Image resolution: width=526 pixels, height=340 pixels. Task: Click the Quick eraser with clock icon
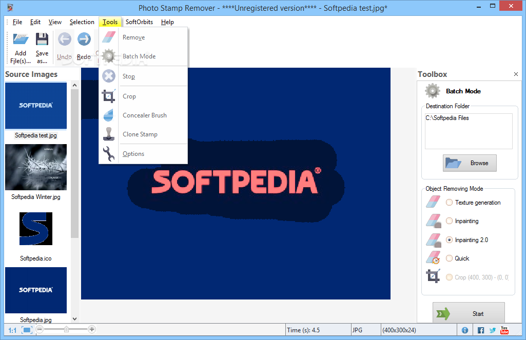(433, 257)
